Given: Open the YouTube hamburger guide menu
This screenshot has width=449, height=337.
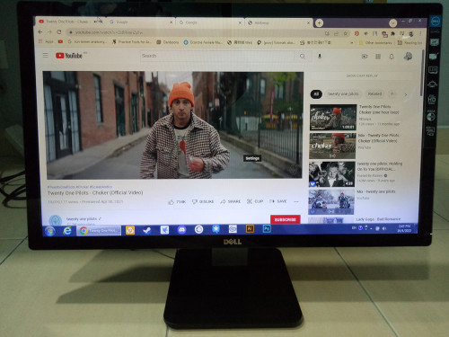Looking at the screenshot, I should pyautogui.click(x=46, y=56).
